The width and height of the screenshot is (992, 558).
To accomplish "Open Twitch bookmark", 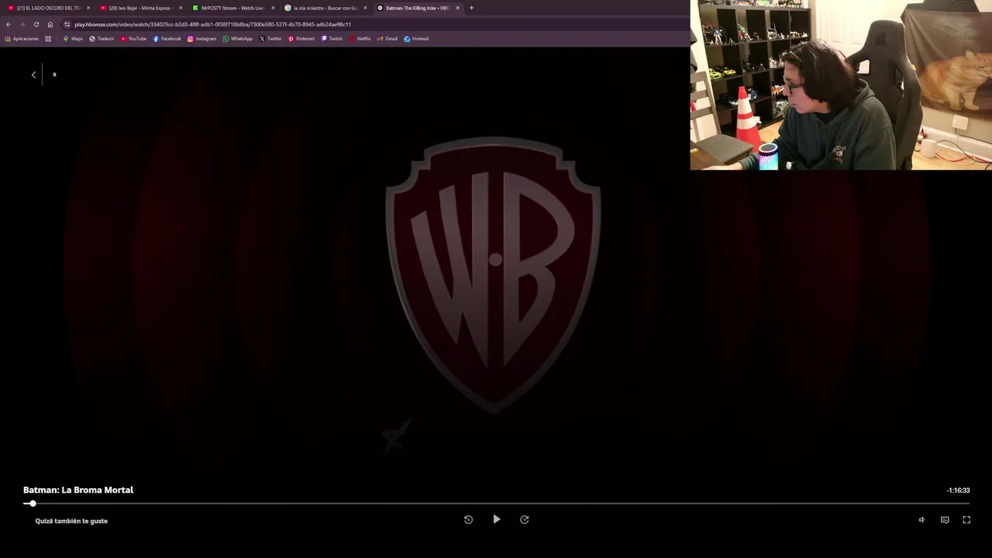I will (332, 39).
